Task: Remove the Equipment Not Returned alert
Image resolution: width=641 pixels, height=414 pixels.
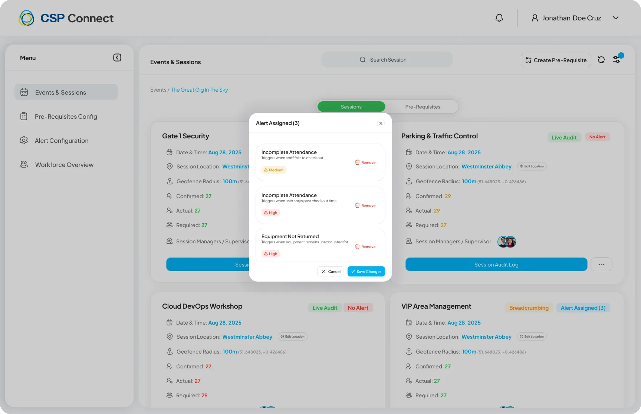Action: pos(365,247)
